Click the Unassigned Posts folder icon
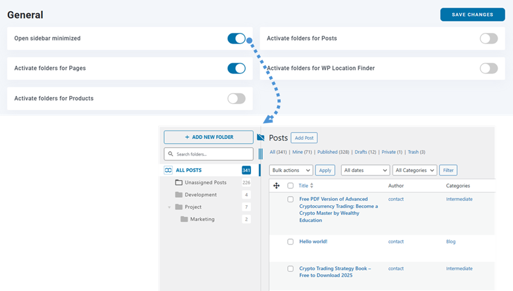 click(178, 182)
